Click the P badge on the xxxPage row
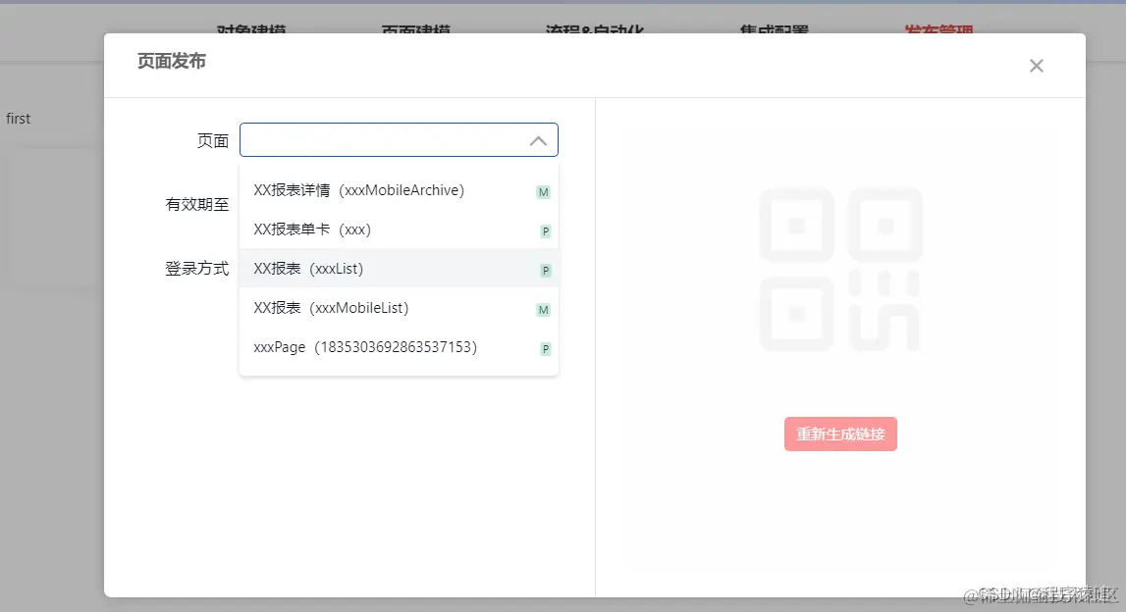This screenshot has width=1126, height=612. [546, 349]
